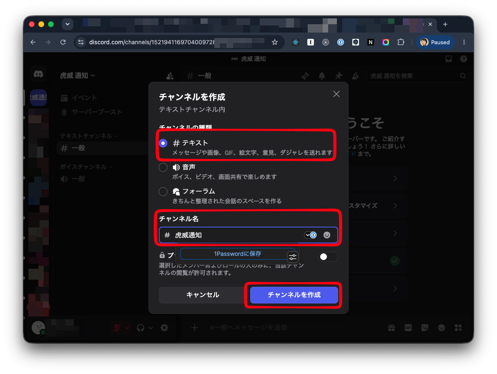Select the 虎威通知 server icon in the server list
This screenshot has width=497, height=374.
pos(38,97)
